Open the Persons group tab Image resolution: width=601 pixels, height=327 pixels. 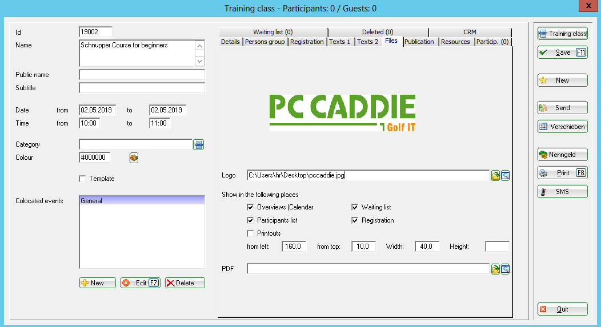point(265,42)
